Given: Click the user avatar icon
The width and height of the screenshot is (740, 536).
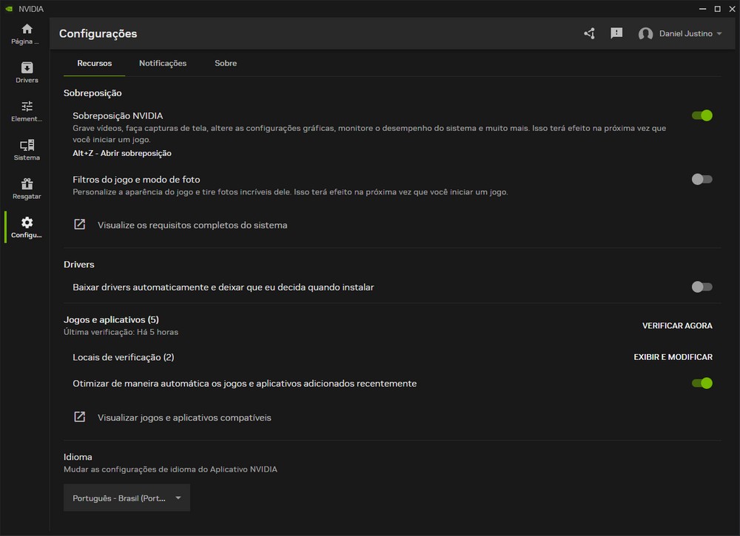Looking at the screenshot, I should click(645, 34).
